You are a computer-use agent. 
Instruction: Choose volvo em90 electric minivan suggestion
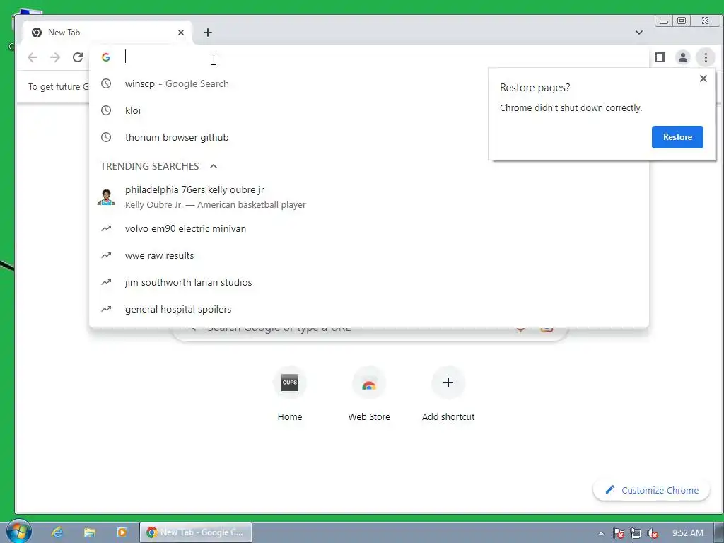[x=369, y=228]
